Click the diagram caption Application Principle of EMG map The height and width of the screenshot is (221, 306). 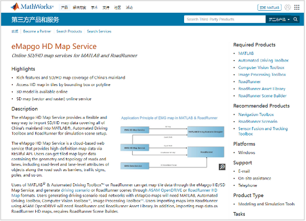[170, 118]
